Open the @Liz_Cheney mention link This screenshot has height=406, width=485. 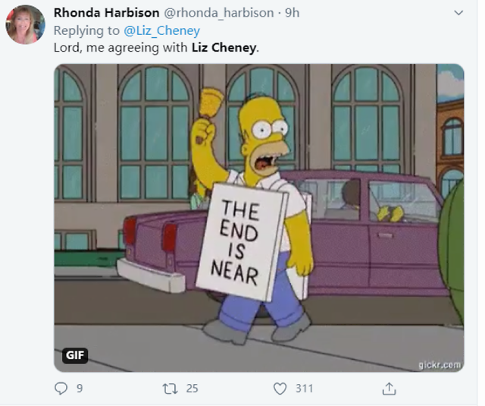point(161,30)
